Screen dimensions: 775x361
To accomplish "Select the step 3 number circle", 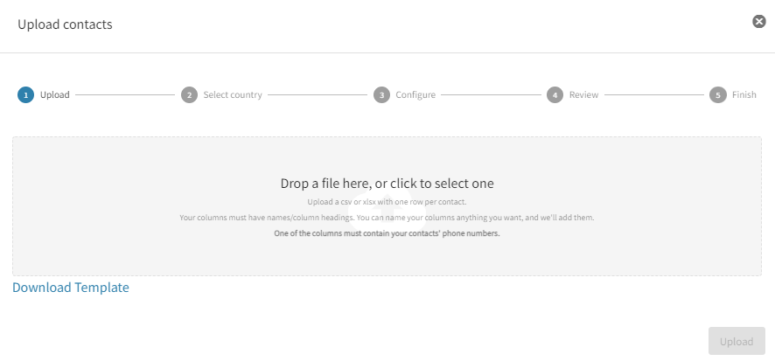I will coord(381,95).
